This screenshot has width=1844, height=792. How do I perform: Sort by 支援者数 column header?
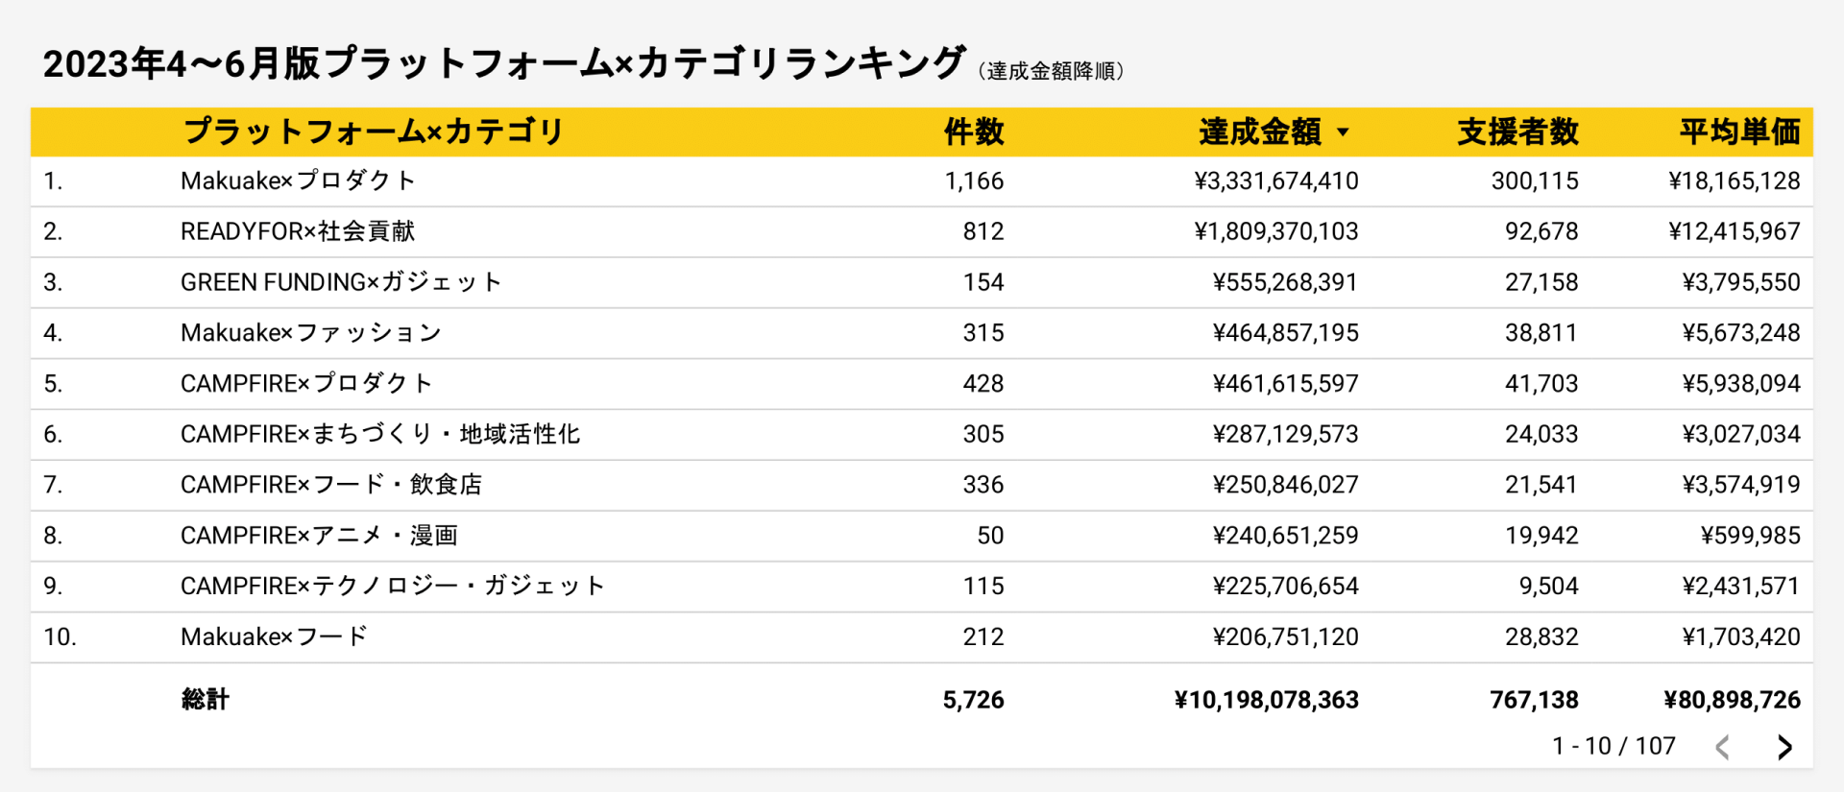[x=1517, y=132]
